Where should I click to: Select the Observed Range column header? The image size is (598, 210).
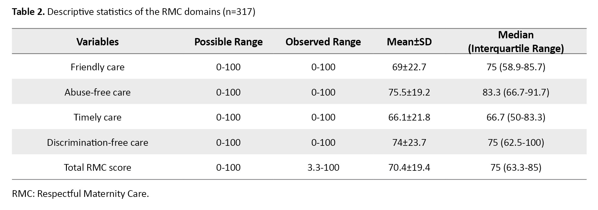(323, 42)
